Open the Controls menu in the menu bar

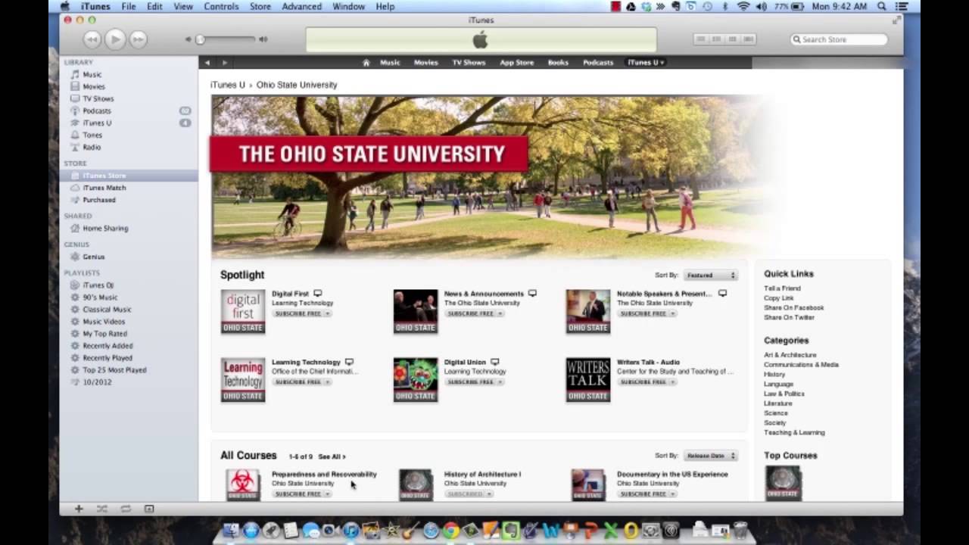tap(221, 6)
